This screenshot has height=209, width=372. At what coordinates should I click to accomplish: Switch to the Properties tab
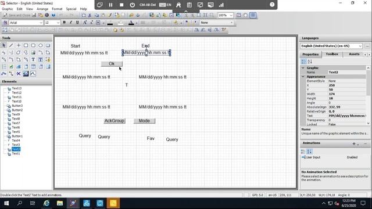coord(310,54)
